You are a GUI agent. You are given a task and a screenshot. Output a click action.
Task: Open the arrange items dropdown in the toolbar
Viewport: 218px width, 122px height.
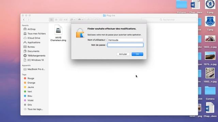[73, 20]
